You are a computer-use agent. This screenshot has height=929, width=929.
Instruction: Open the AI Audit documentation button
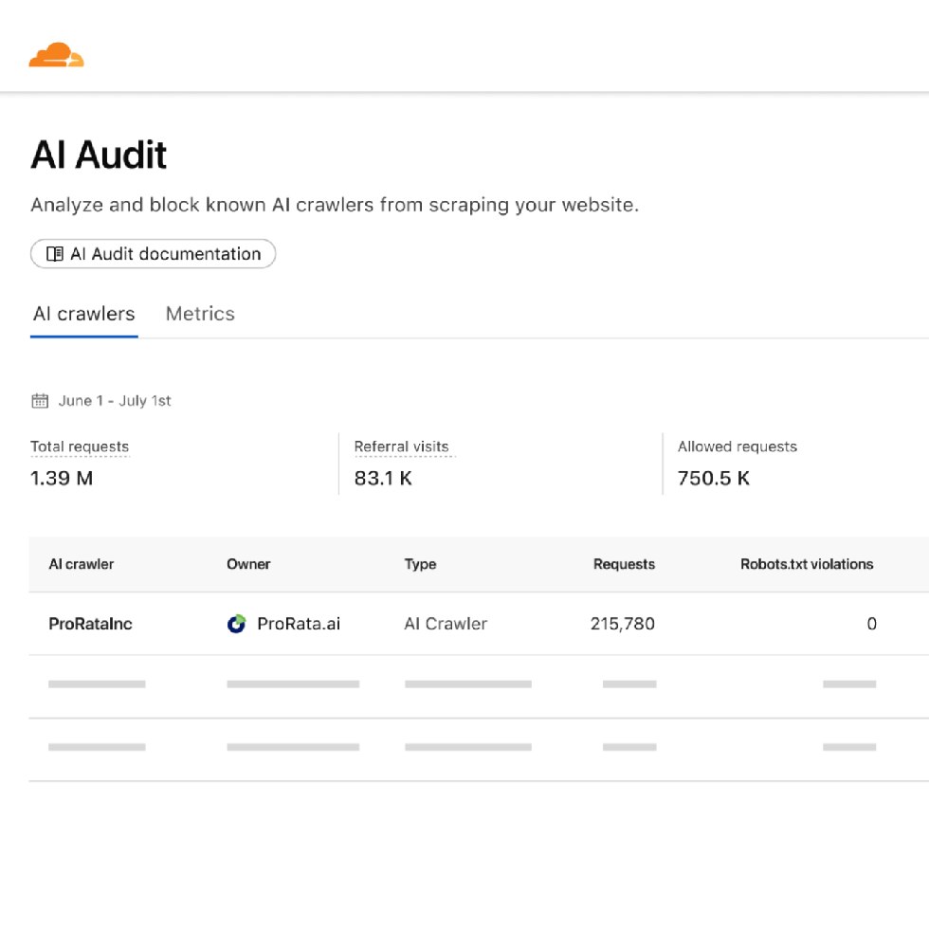point(153,254)
